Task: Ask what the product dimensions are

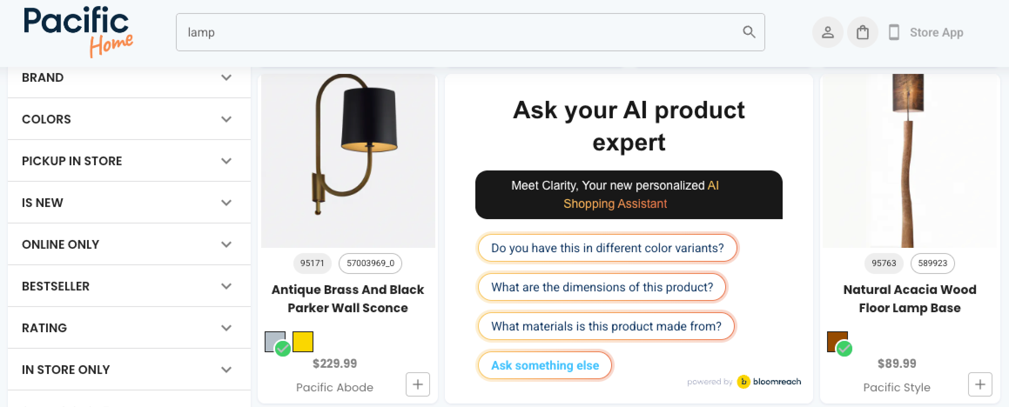Action: pyautogui.click(x=602, y=287)
